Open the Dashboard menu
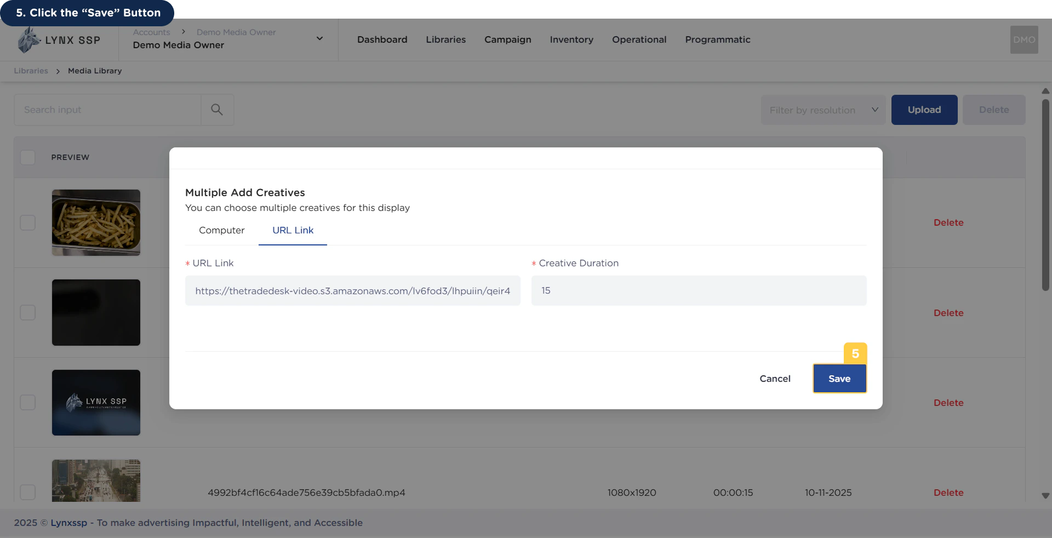 pos(382,39)
